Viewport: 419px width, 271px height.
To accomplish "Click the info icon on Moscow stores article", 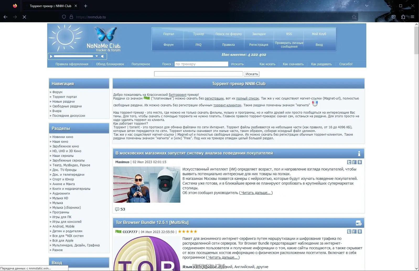I will tap(359, 153).
